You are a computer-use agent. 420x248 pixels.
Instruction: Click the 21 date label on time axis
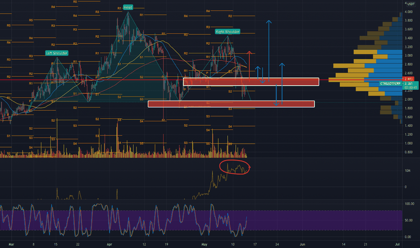tap(365, 244)
